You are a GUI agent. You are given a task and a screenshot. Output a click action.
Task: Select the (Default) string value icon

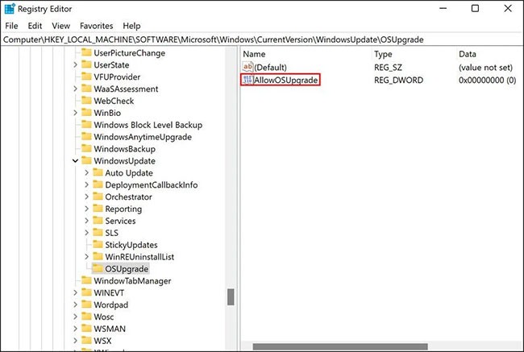[247, 67]
